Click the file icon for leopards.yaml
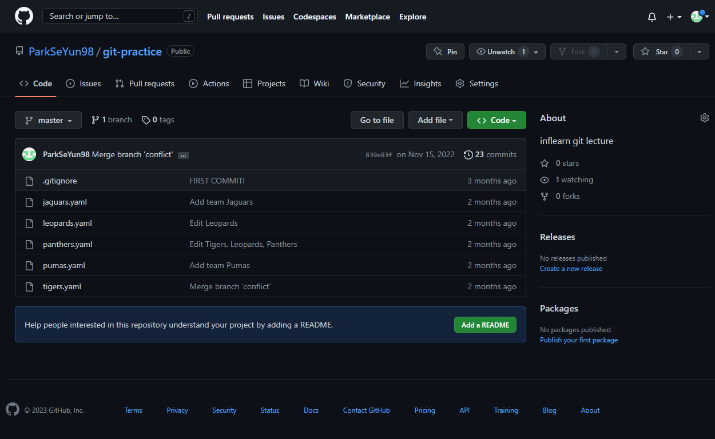Image resolution: width=715 pixels, height=439 pixels. click(30, 223)
